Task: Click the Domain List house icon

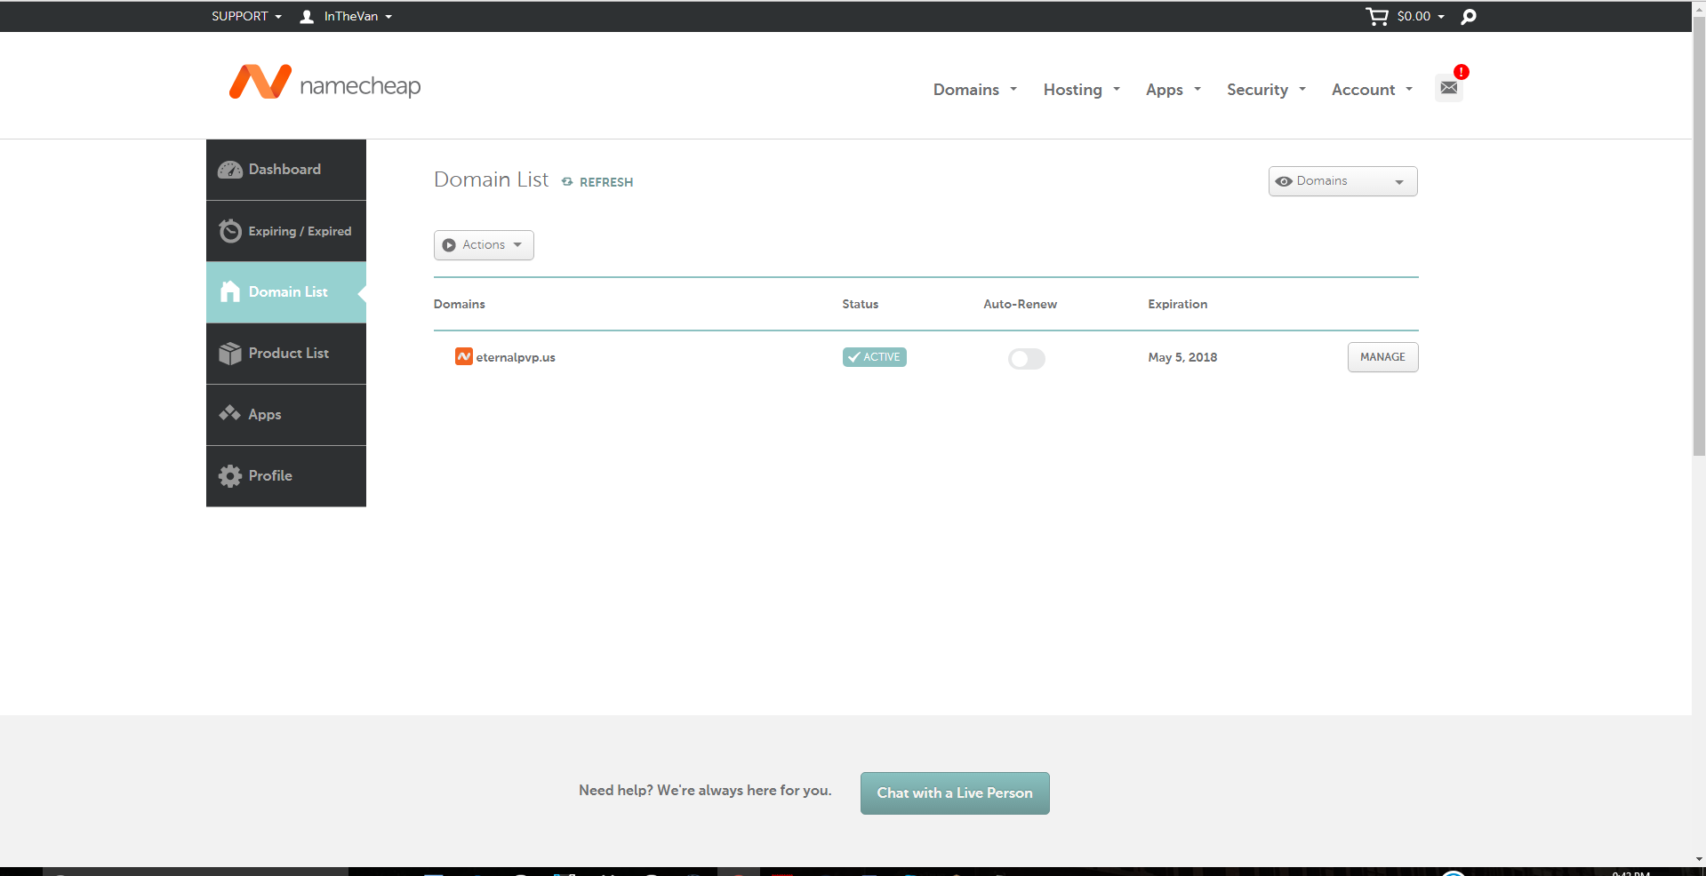Action: [230, 291]
